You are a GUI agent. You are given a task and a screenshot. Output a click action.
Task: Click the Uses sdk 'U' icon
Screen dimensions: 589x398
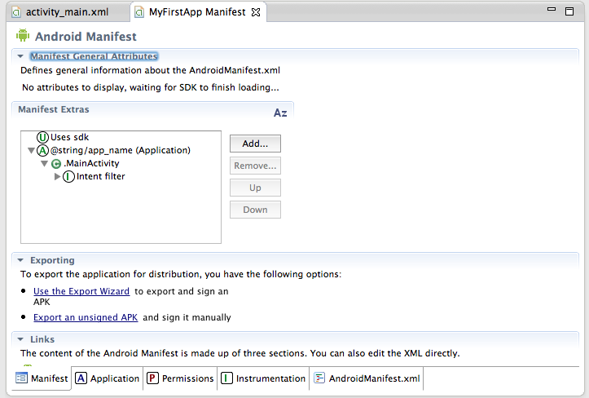point(43,137)
